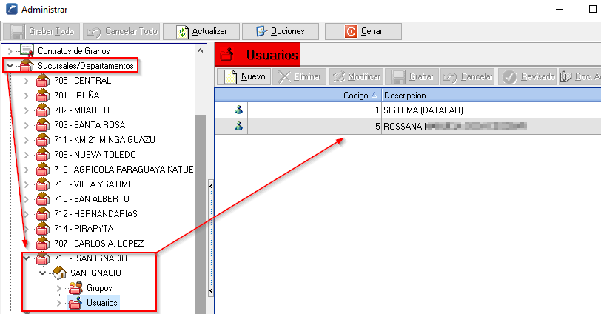
Task: Click the 703 - SANTA ROSA branch icon
Action: point(43,125)
